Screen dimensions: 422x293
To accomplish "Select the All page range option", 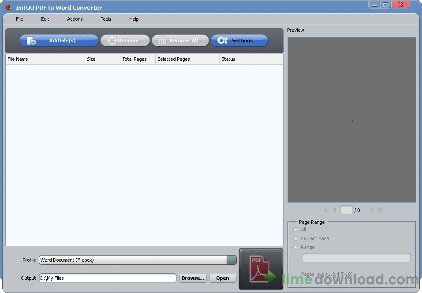I will click(295, 230).
